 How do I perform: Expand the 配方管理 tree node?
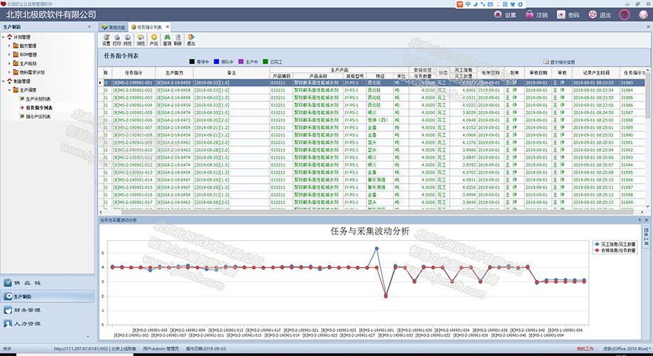[x=9, y=46]
